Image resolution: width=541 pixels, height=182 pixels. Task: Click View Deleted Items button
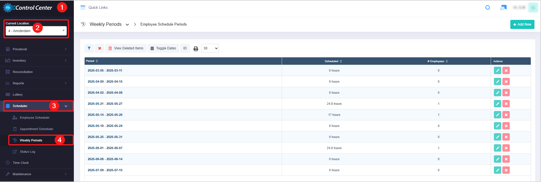click(x=126, y=48)
